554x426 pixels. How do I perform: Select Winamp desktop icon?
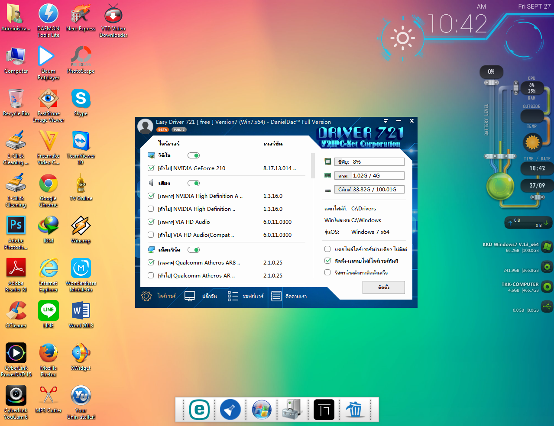pos(81,229)
